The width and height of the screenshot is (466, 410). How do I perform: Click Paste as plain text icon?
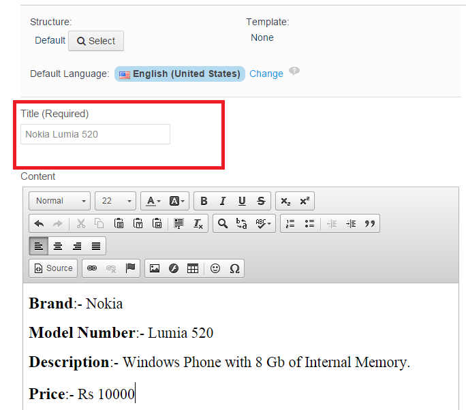tap(138, 223)
